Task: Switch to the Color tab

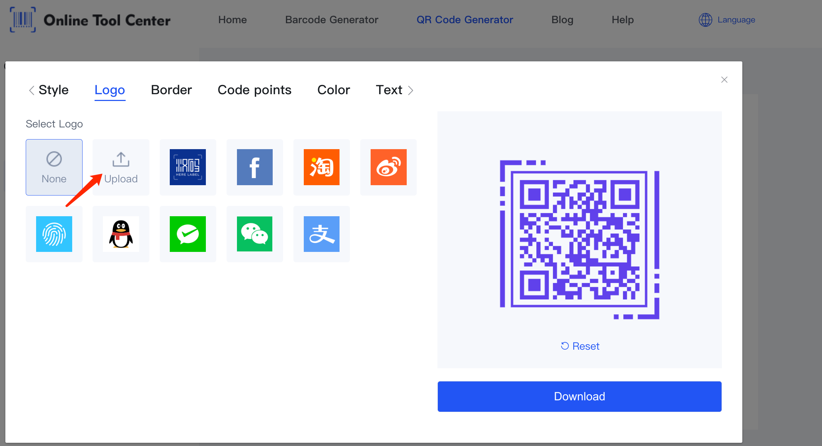Action: 334,90
